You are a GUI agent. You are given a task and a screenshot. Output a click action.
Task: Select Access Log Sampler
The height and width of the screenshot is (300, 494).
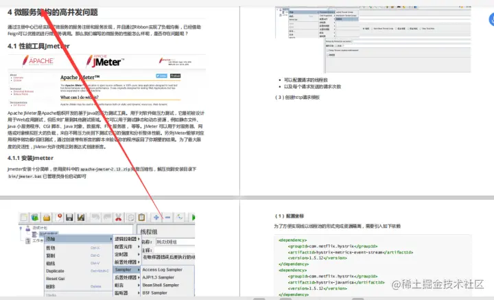point(167,270)
